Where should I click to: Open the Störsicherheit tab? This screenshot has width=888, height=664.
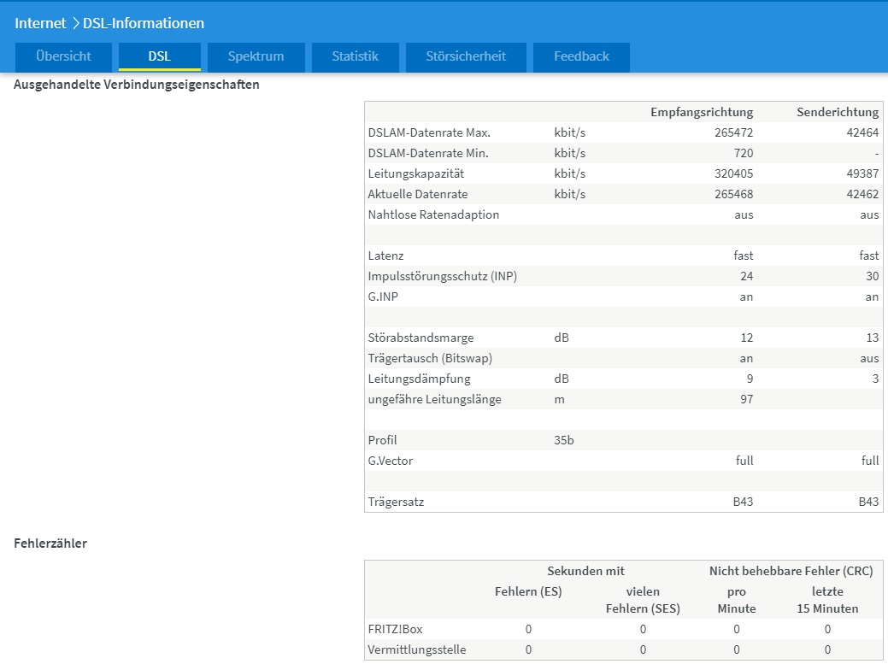[466, 56]
